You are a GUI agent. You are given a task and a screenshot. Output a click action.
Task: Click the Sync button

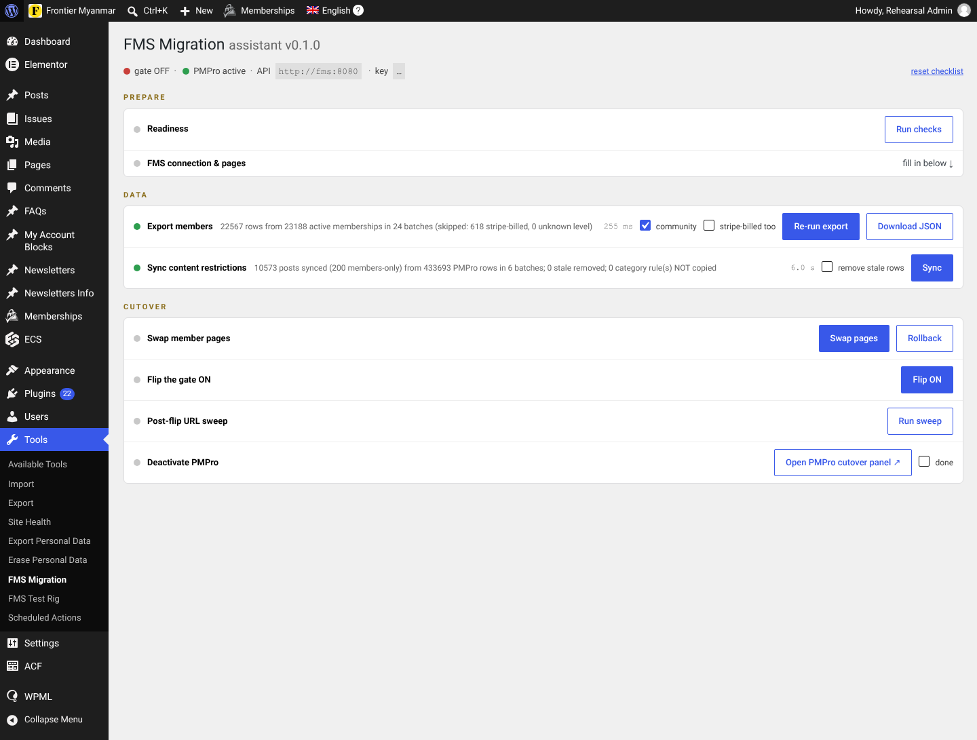[932, 268]
